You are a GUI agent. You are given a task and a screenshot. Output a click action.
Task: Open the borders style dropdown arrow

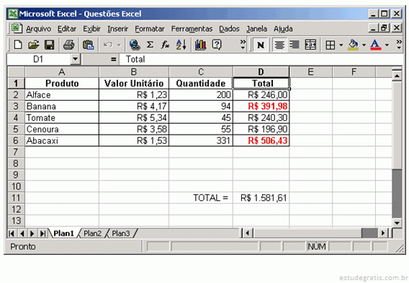tap(341, 45)
